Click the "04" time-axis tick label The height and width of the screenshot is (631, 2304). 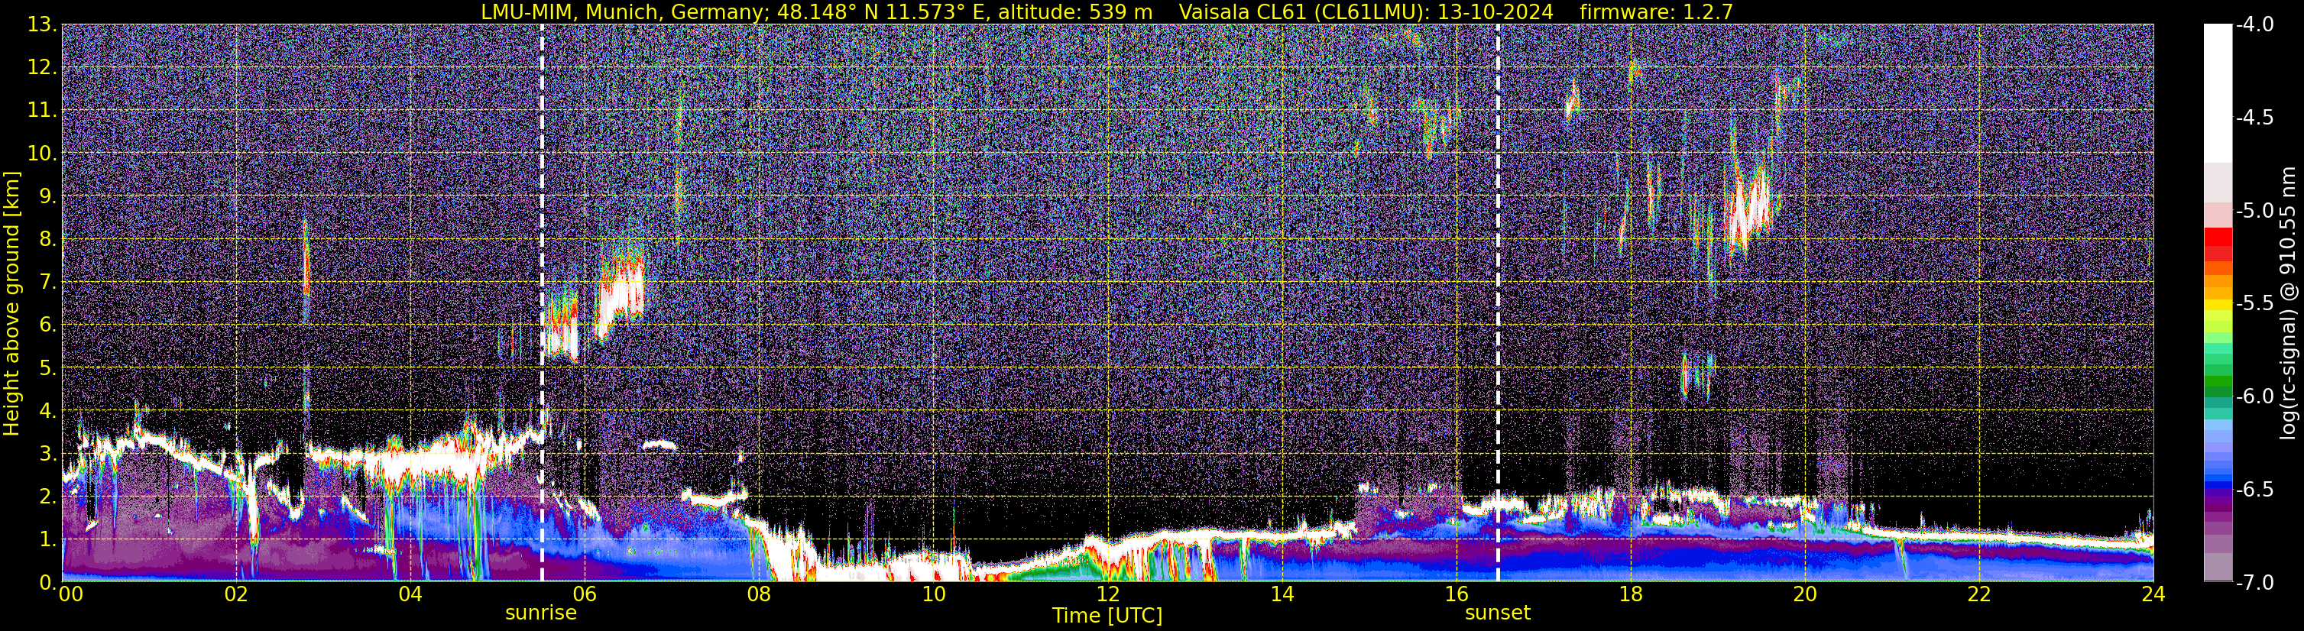click(x=410, y=594)
